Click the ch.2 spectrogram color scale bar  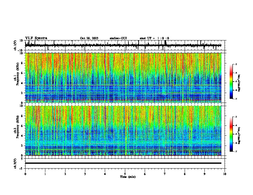(x=231, y=134)
